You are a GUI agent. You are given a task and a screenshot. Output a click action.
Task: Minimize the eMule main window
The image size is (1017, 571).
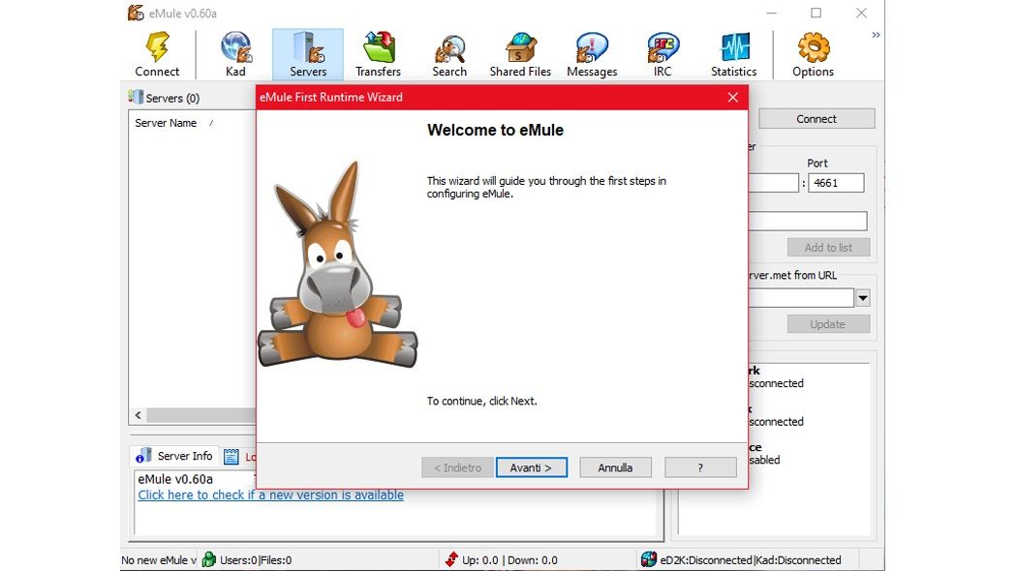(x=771, y=13)
